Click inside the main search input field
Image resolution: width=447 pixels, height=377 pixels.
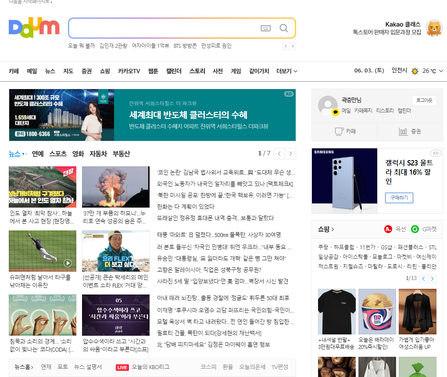167,28
